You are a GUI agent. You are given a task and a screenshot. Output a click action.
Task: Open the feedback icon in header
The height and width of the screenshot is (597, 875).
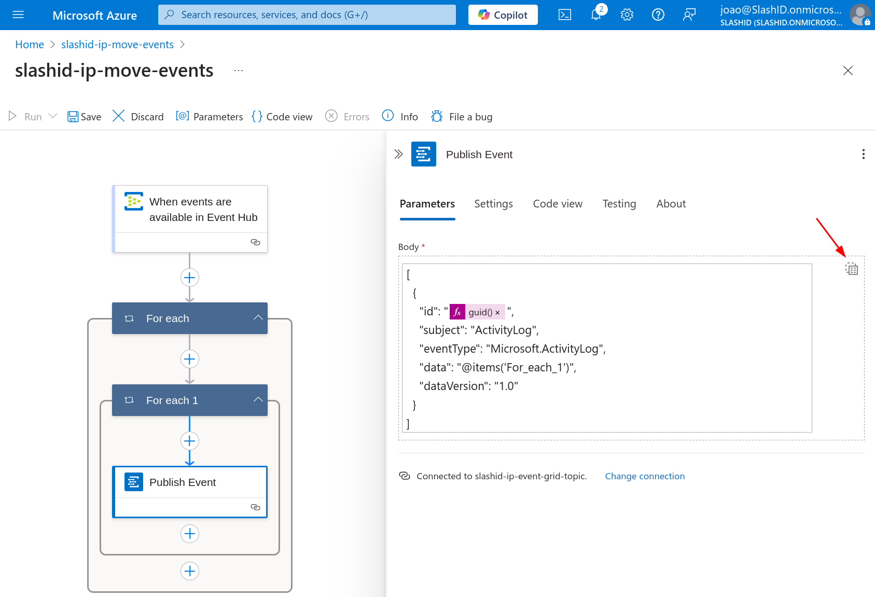[689, 15]
